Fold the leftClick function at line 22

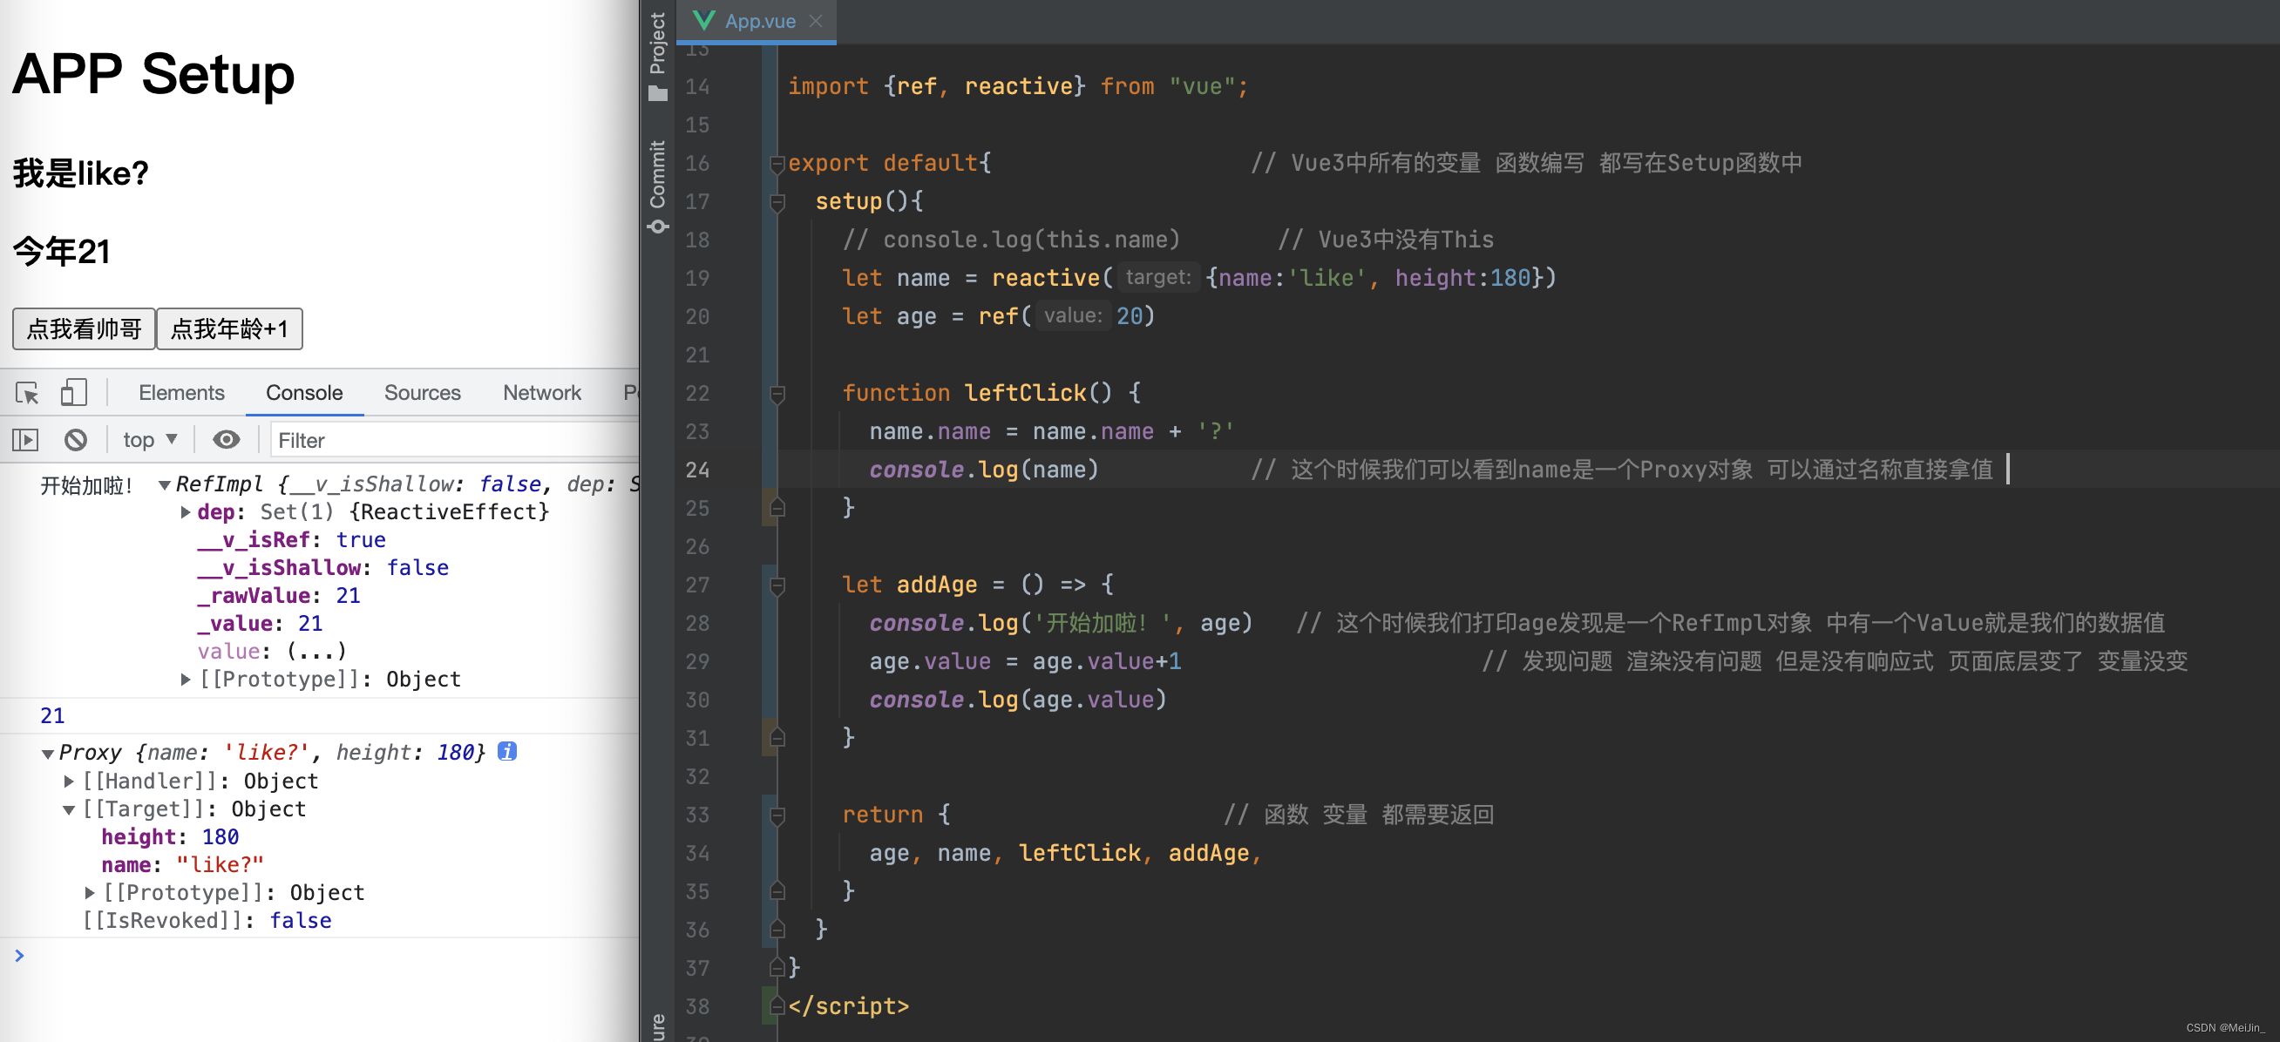coord(777,394)
